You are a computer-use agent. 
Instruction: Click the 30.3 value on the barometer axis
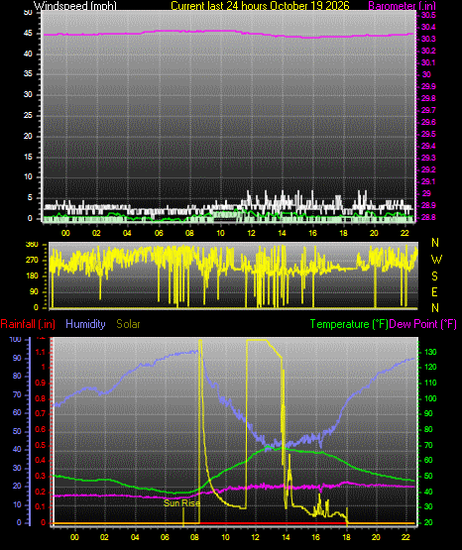[x=428, y=39]
